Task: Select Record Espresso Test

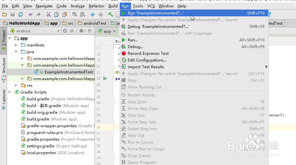Action: [x=194, y=54]
